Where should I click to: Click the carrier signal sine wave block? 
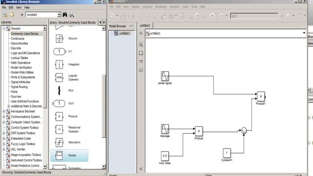pos(165,76)
